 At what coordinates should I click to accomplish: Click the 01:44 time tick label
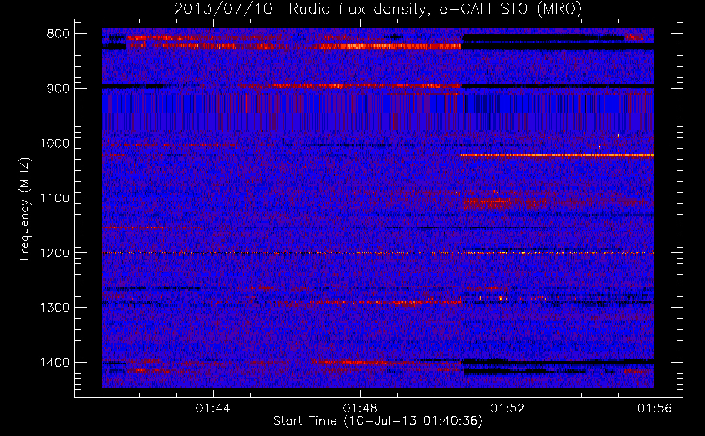pyautogui.click(x=213, y=409)
